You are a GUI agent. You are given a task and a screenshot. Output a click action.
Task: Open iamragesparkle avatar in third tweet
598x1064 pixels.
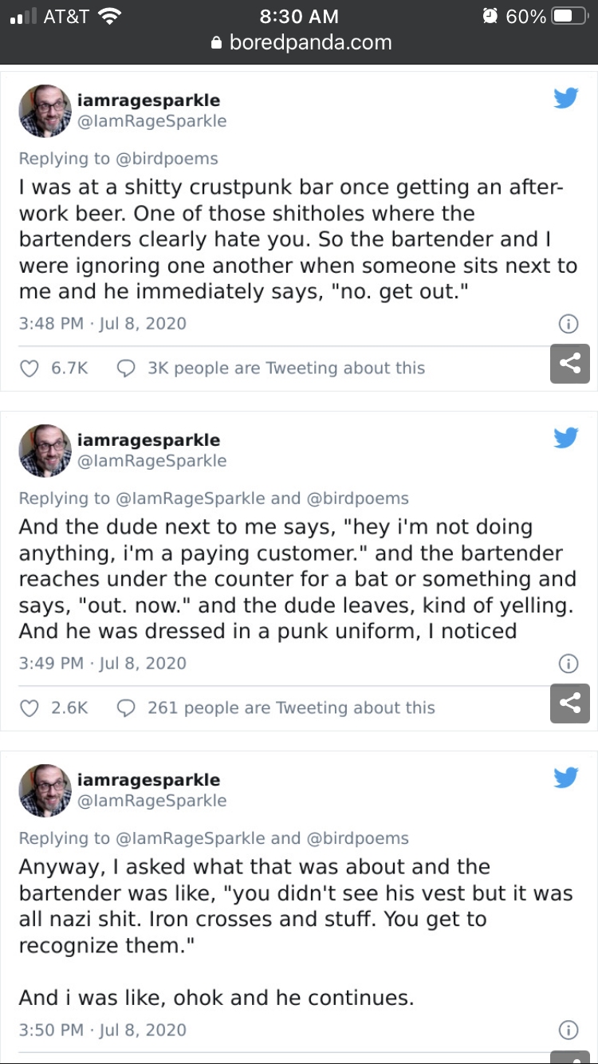point(45,790)
